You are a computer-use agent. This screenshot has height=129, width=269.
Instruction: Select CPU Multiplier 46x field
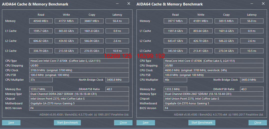[175, 80]
